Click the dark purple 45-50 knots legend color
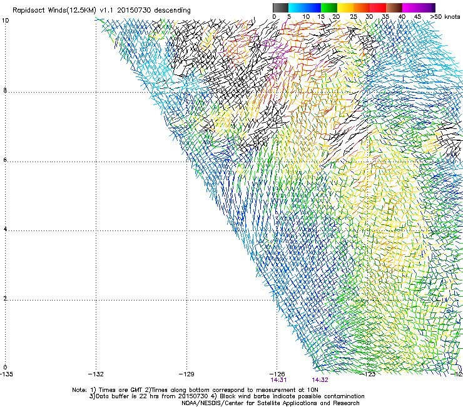Viewport: 463px width, 407px height. (x=427, y=8)
